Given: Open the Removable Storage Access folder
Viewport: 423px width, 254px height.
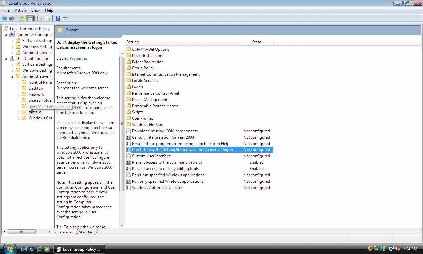Looking at the screenshot, I should 155,106.
